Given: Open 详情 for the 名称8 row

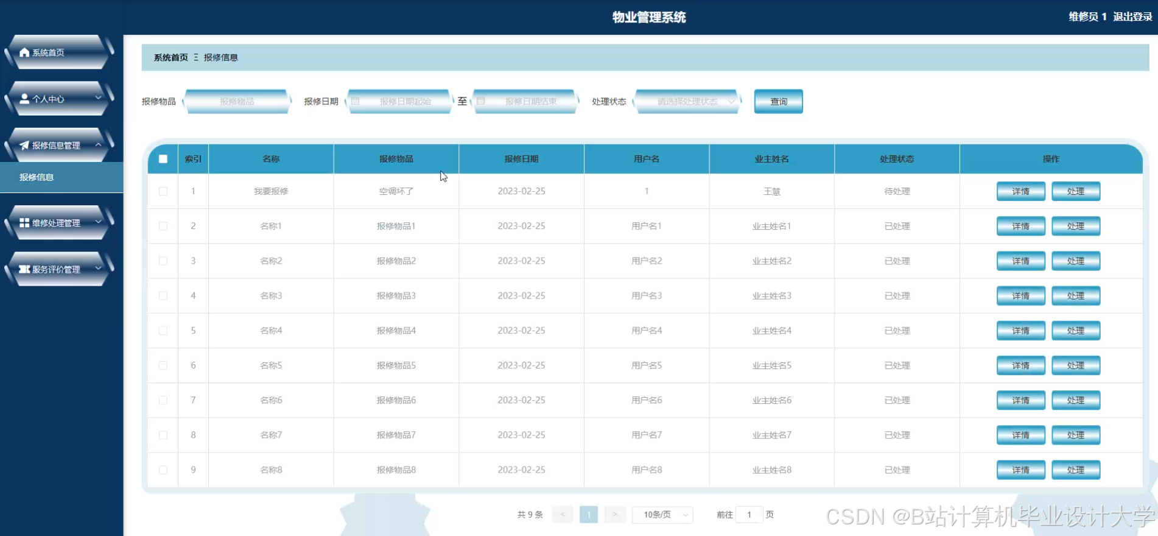Looking at the screenshot, I should click(1020, 470).
